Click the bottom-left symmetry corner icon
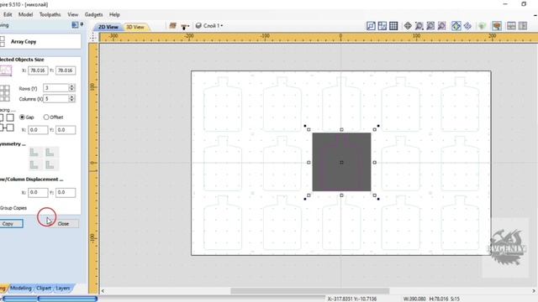The height and width of the screenshot is (302, 538). (34, 165)
